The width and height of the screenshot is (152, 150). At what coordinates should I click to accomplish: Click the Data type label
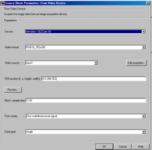coord(10,132)
